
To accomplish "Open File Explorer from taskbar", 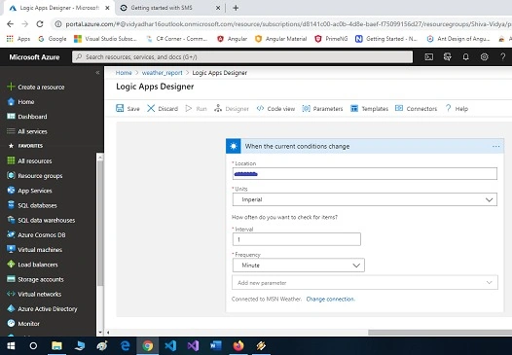I will click(x=56, y=345).
